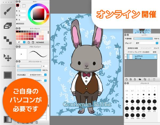Select the レイヤー1 layer row
The width and height of the screenshot is (160, 125).
click(141, 57)
